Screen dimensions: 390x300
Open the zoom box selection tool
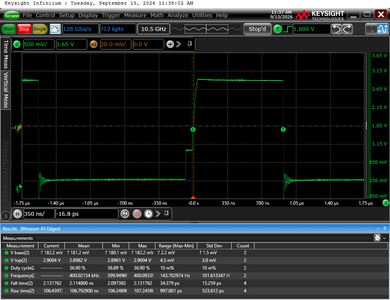(370, 29)
